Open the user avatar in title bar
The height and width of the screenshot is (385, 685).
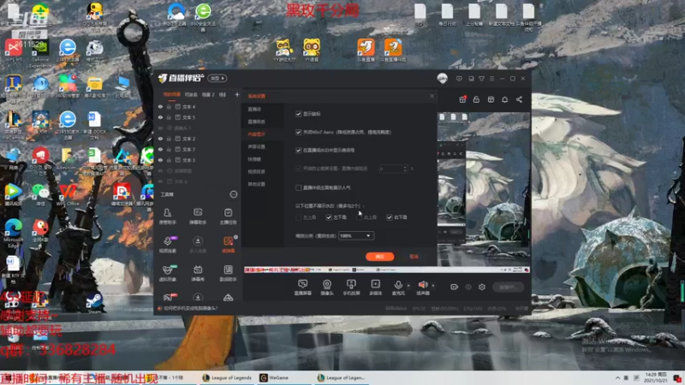click(x=442, y=79)
